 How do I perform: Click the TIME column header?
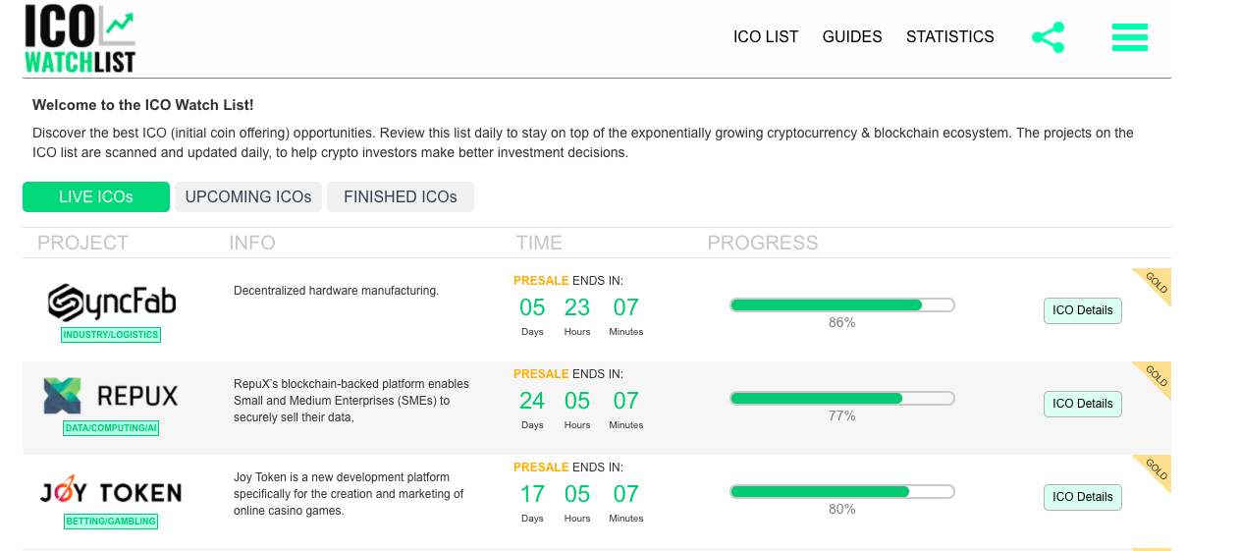tap(539, 243)
